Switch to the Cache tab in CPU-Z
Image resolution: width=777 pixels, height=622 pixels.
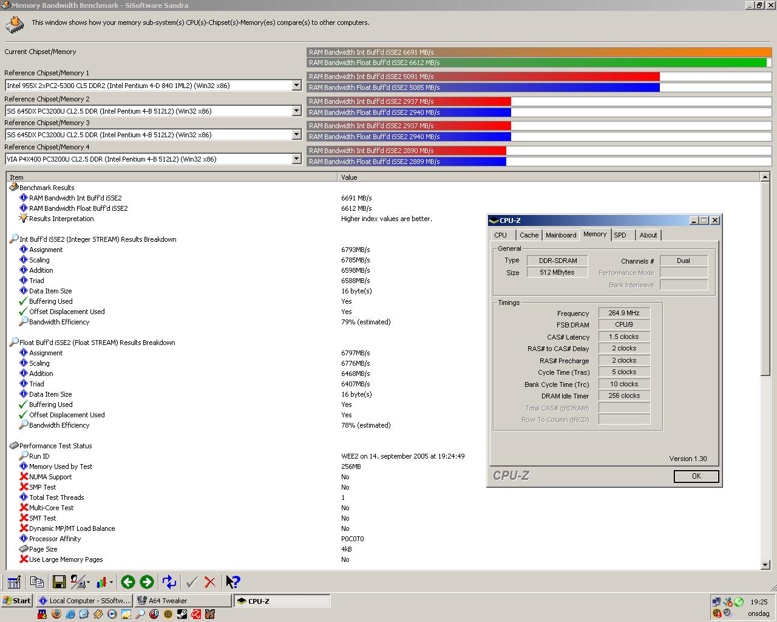click(x=529, y=236)
